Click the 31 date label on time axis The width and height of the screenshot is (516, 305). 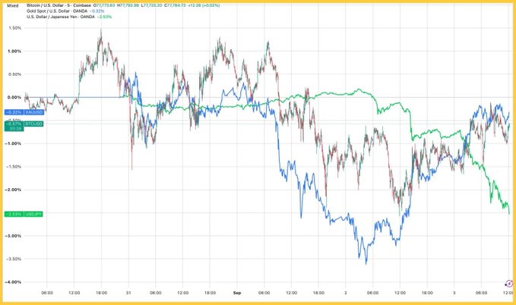128,293
